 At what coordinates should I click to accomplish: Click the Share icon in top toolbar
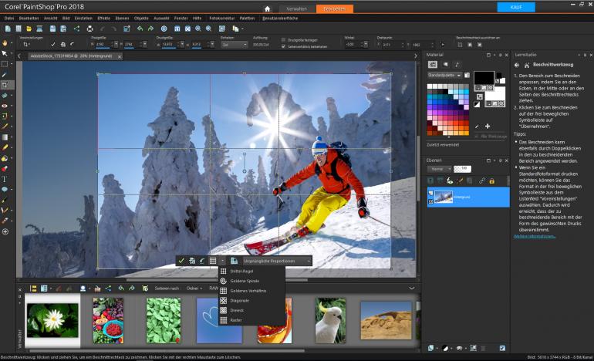tap(77, 29)
